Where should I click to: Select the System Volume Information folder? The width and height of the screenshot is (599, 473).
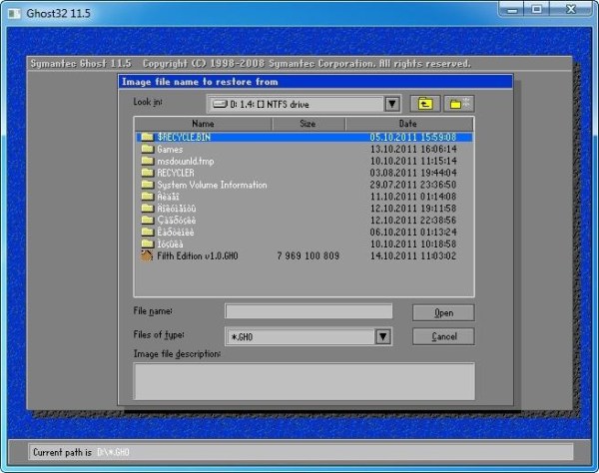click(x=212, y=185)
